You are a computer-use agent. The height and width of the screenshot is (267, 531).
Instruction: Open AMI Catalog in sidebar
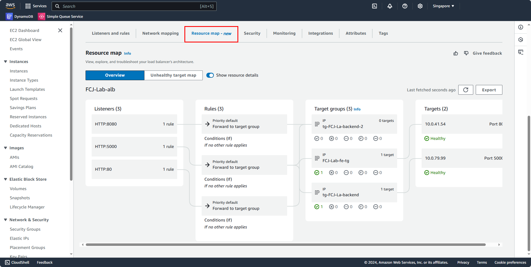tap(21, 167)
